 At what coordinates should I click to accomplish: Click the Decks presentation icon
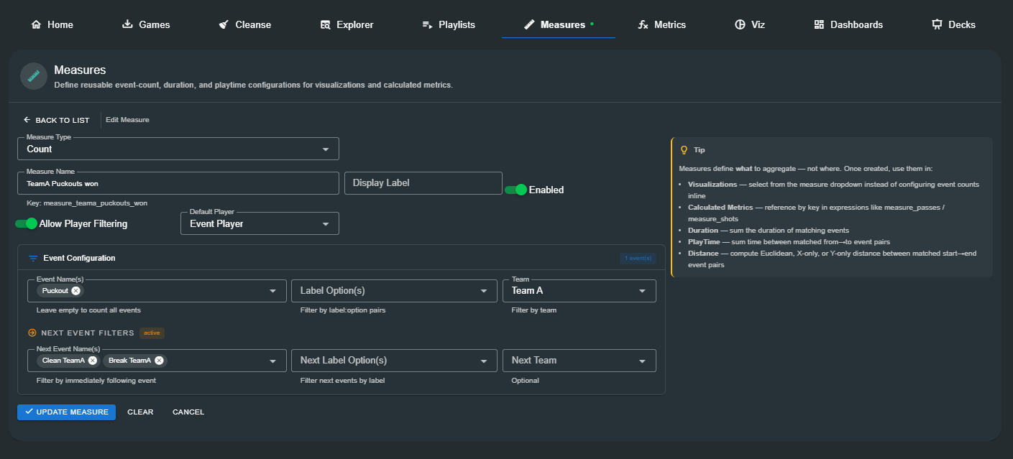(937, 24)
